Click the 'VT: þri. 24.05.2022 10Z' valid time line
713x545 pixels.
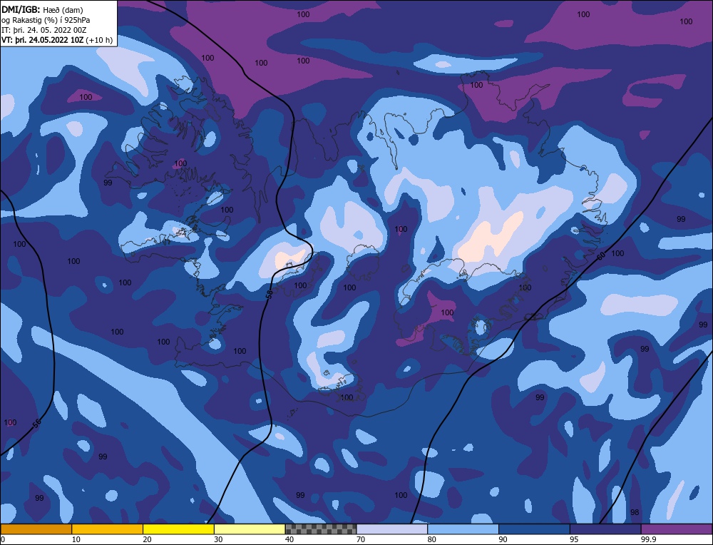[x=43, y=40]
